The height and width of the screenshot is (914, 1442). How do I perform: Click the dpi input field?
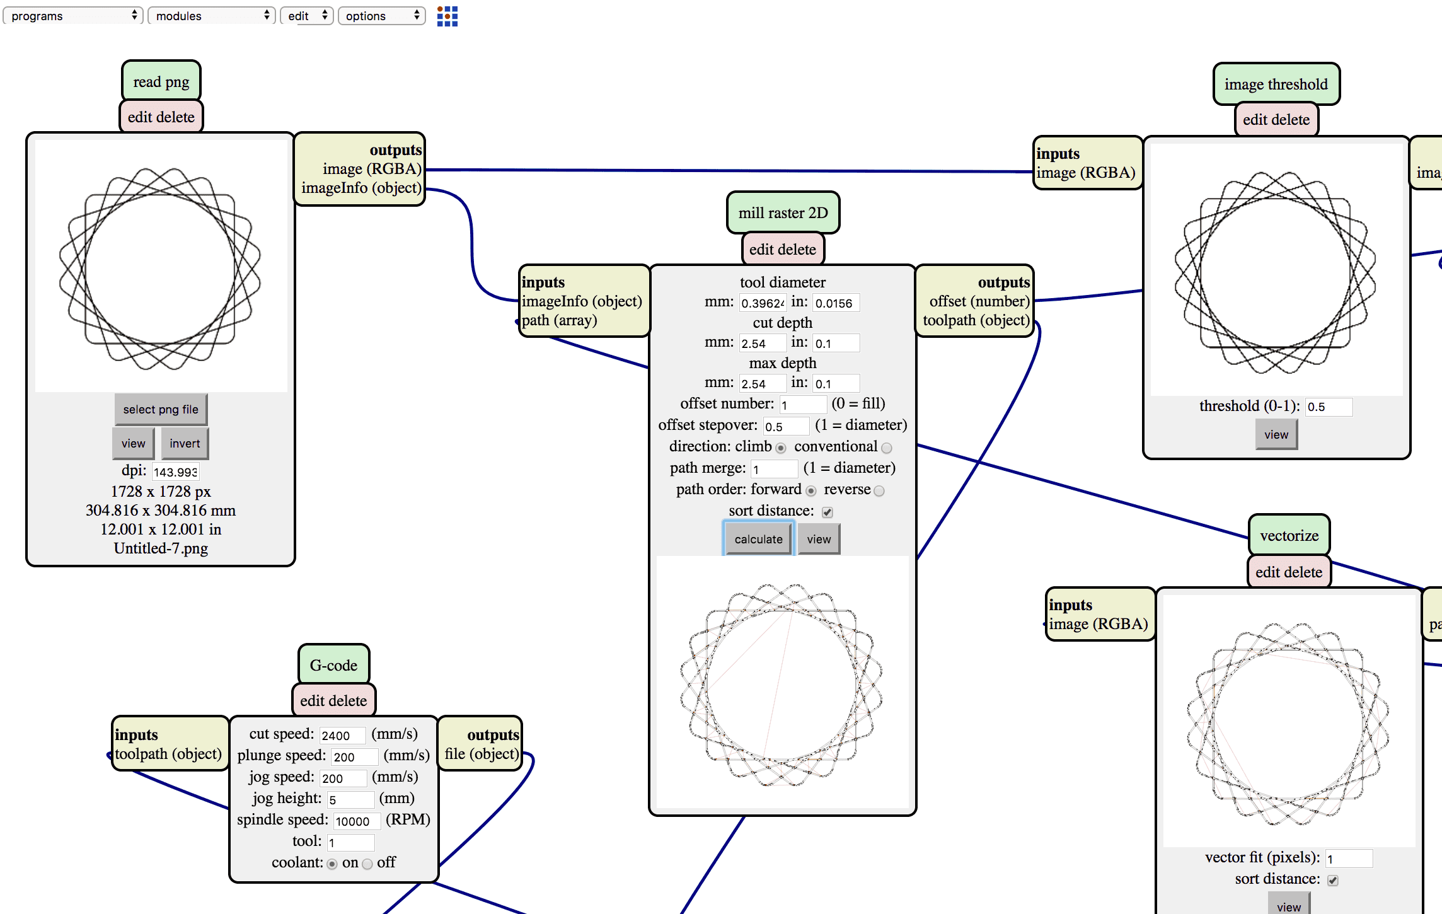point(176,471)
